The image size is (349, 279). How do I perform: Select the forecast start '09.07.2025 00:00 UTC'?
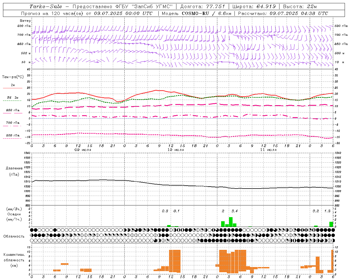123,13
